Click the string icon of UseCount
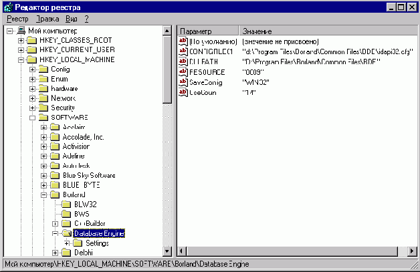 click(183, 93)
